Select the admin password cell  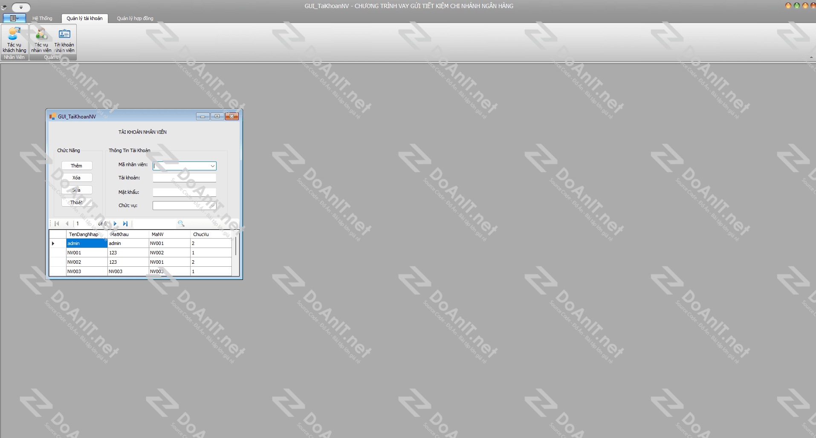coord(128,243)
